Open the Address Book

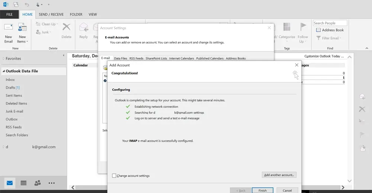pyautogui.click(x=330, y=30)
